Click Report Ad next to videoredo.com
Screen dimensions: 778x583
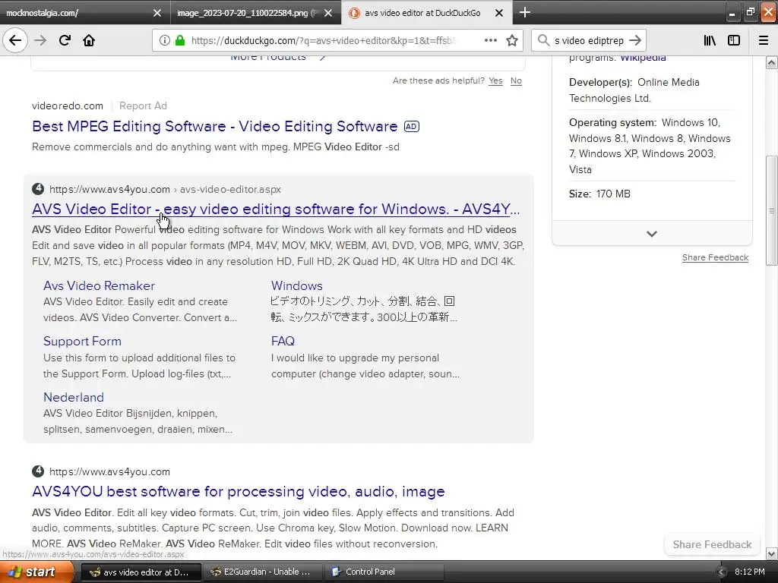tap(143, 106)
